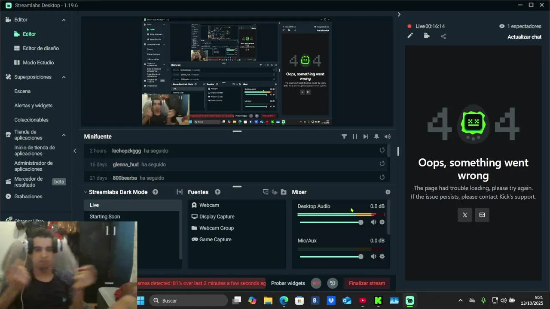Click Actualizar chat
The width and height of the screenshot is (550, 309).
[524, 37]
